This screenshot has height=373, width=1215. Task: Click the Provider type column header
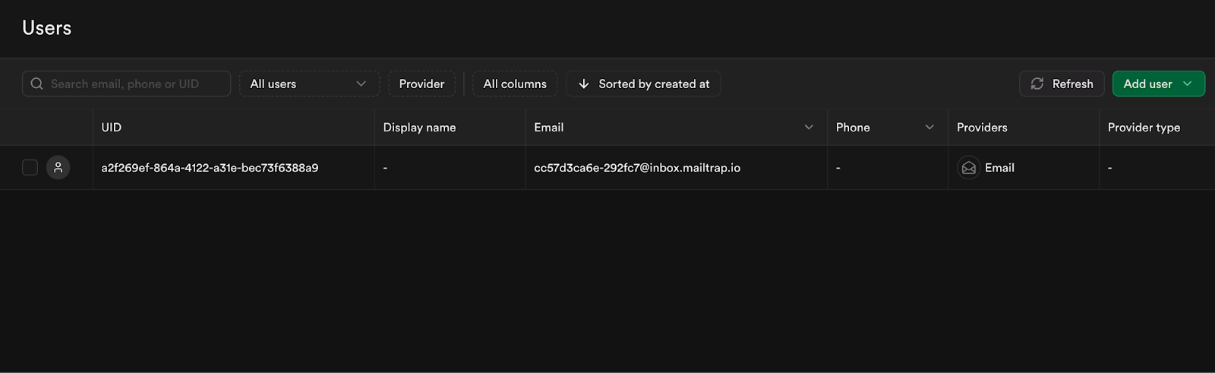click(x=1144, y=127)
